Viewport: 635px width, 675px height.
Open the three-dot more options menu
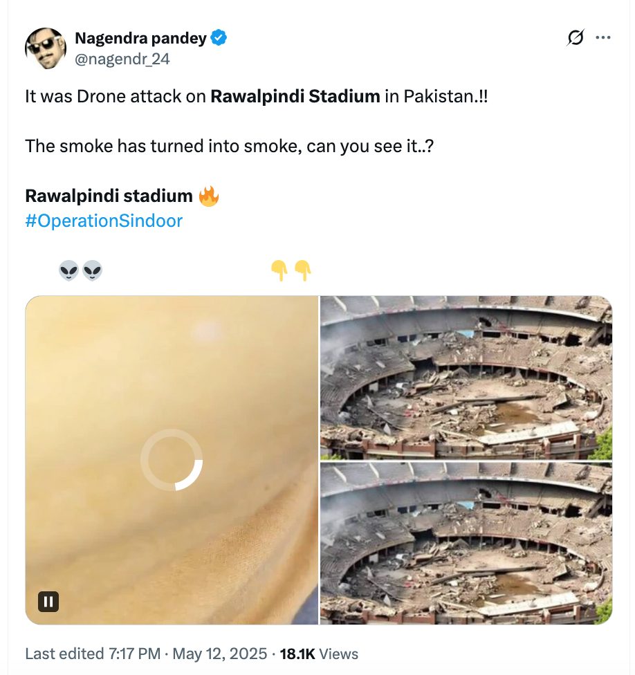[602, 38]
